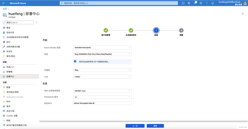
Task: Select wizard step 3 配置
Action: [x=156, y=30]
